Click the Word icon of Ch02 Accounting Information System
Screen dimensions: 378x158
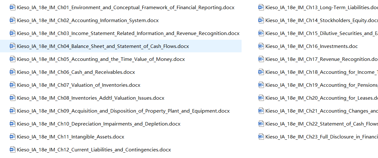[x=13, y=20]
